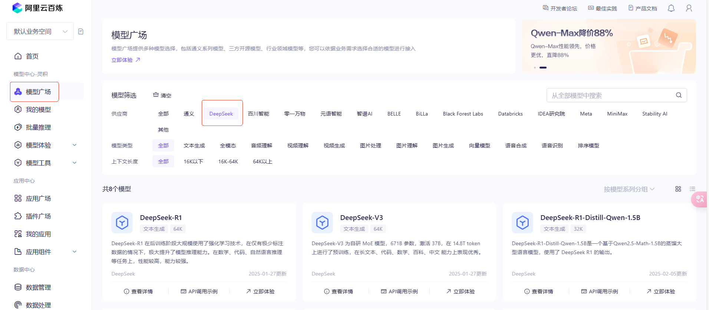Screen dimensions: 709x310
Task: Open 最佳实践 in top bar
Action: [x=603, y=8]
